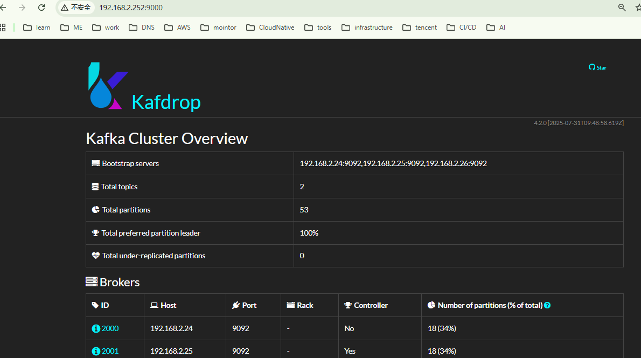Click the version text 4.2.0 timestamp
641x358 pixels.
click(579, 123)
